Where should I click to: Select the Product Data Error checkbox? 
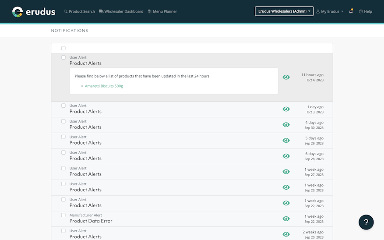coord(63,215)
